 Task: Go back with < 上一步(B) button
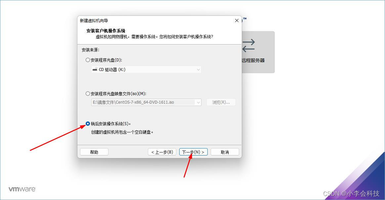pos(162,152)
